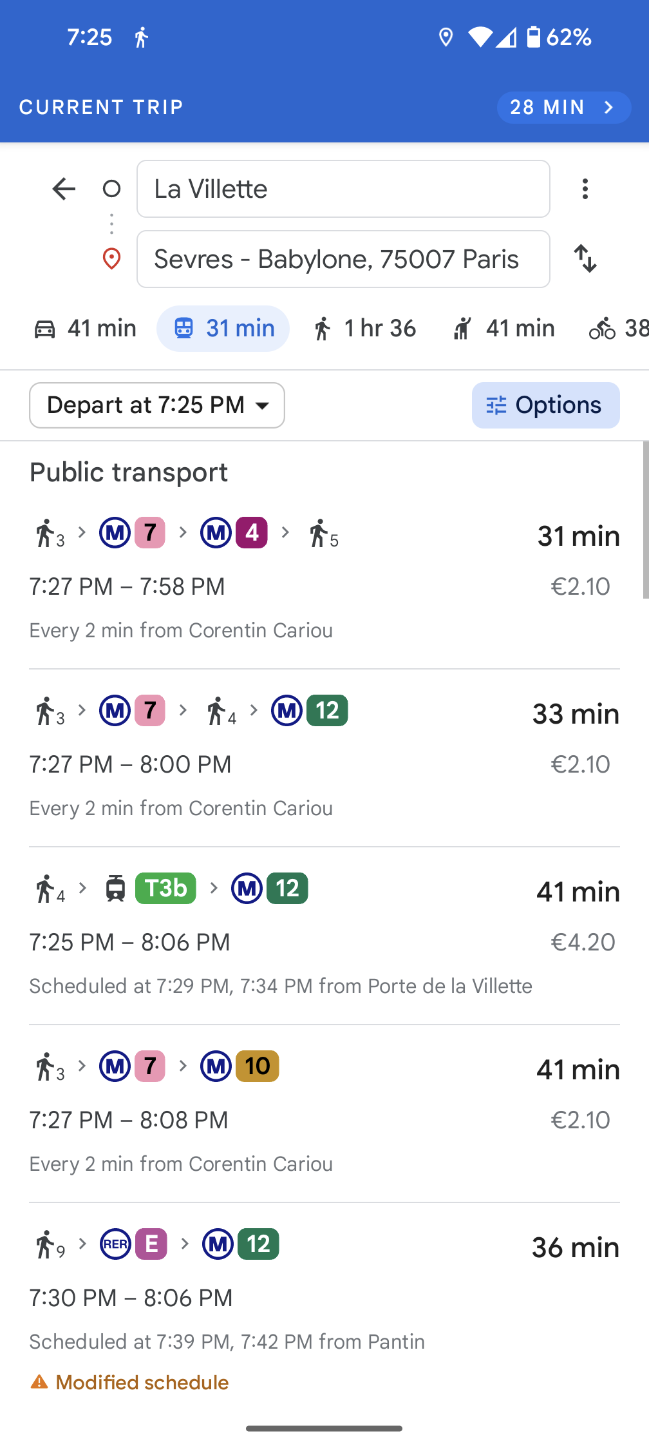
Task: Tap the back arrow icon
Action: (64, 189)
